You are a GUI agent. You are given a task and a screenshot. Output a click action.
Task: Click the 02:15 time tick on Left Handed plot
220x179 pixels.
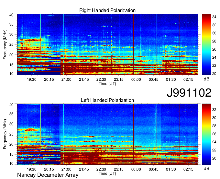(188, 169)
